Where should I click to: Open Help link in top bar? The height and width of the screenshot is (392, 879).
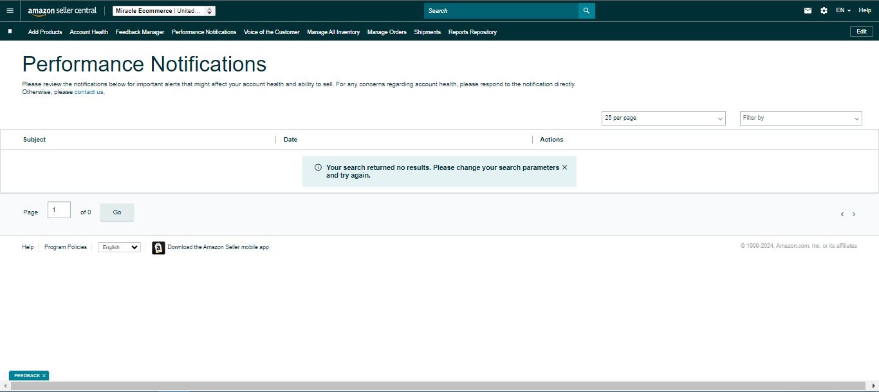pyautogui.click(x=865, y=11)
